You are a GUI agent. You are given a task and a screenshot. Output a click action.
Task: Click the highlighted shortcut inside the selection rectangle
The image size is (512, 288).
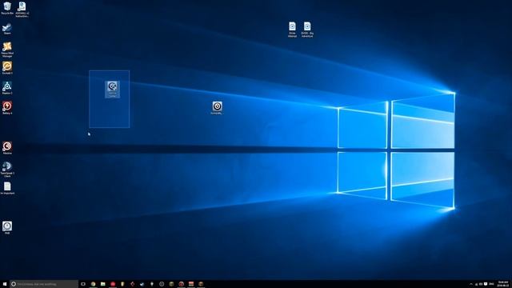112,89
